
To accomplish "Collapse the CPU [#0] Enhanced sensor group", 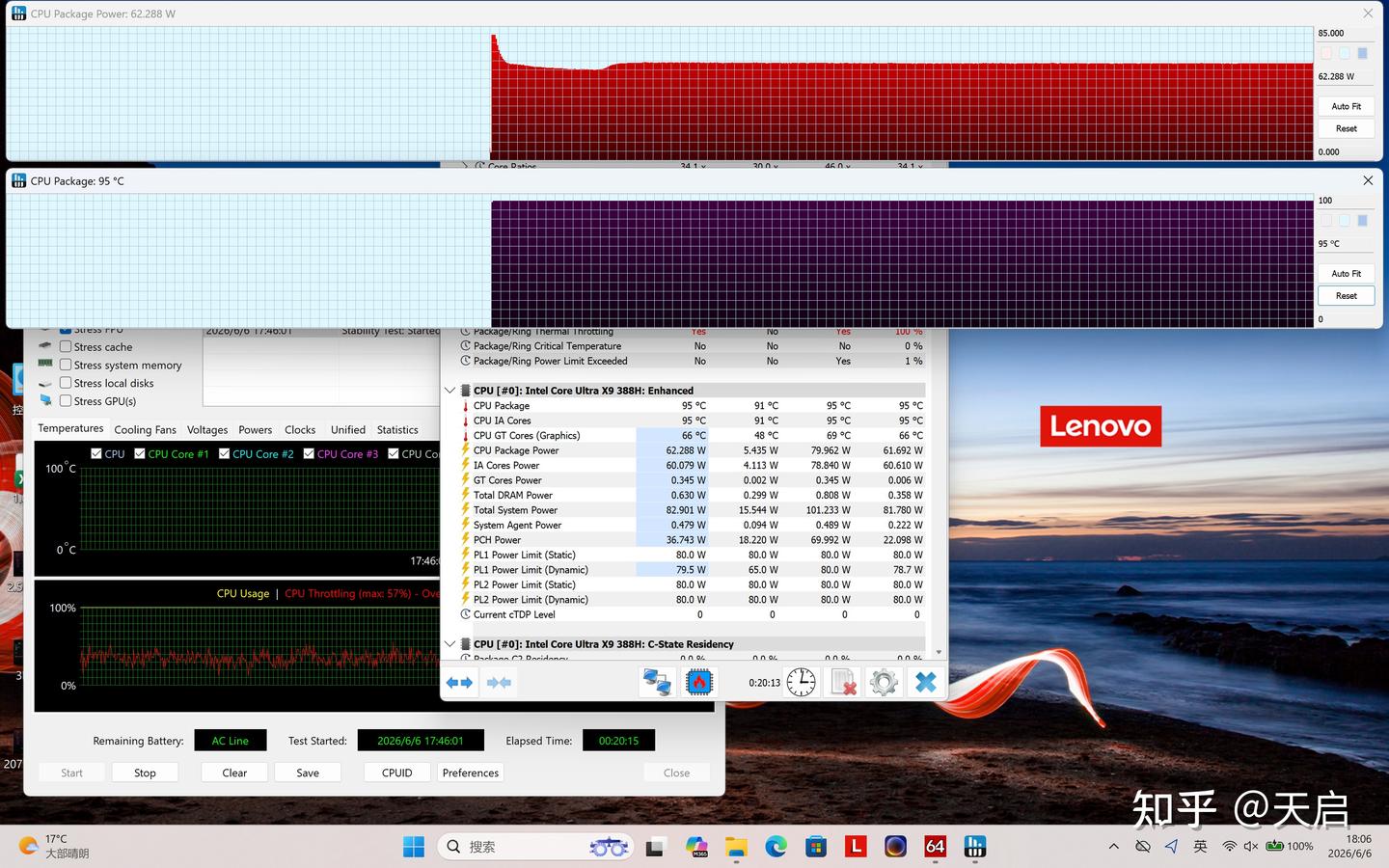I will [x=449, y=391].
